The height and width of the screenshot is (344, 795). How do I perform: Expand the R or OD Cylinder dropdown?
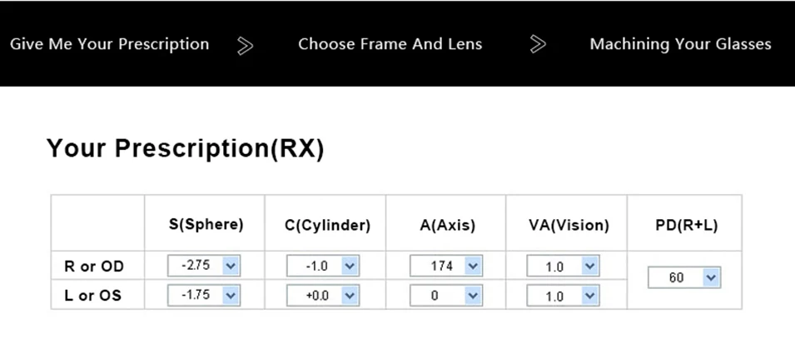click(323, 266)
